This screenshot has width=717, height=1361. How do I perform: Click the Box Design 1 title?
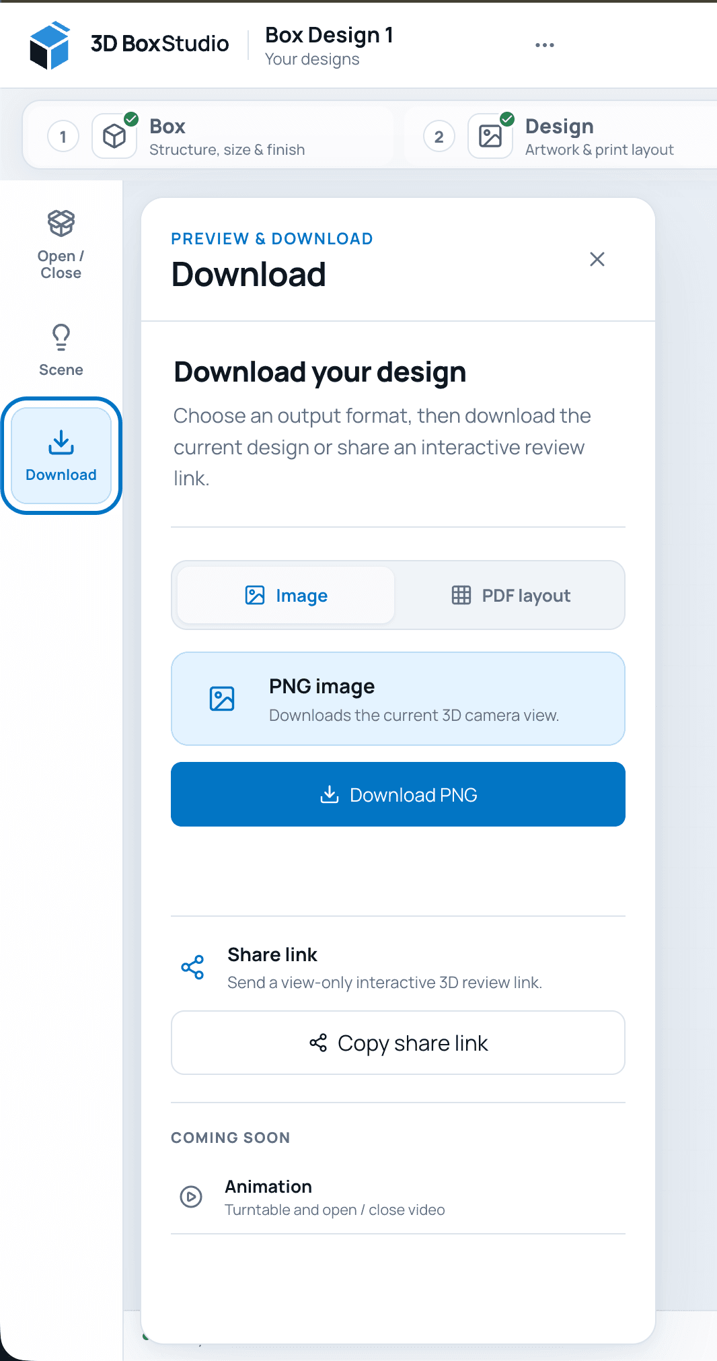[x=330, y=35]
